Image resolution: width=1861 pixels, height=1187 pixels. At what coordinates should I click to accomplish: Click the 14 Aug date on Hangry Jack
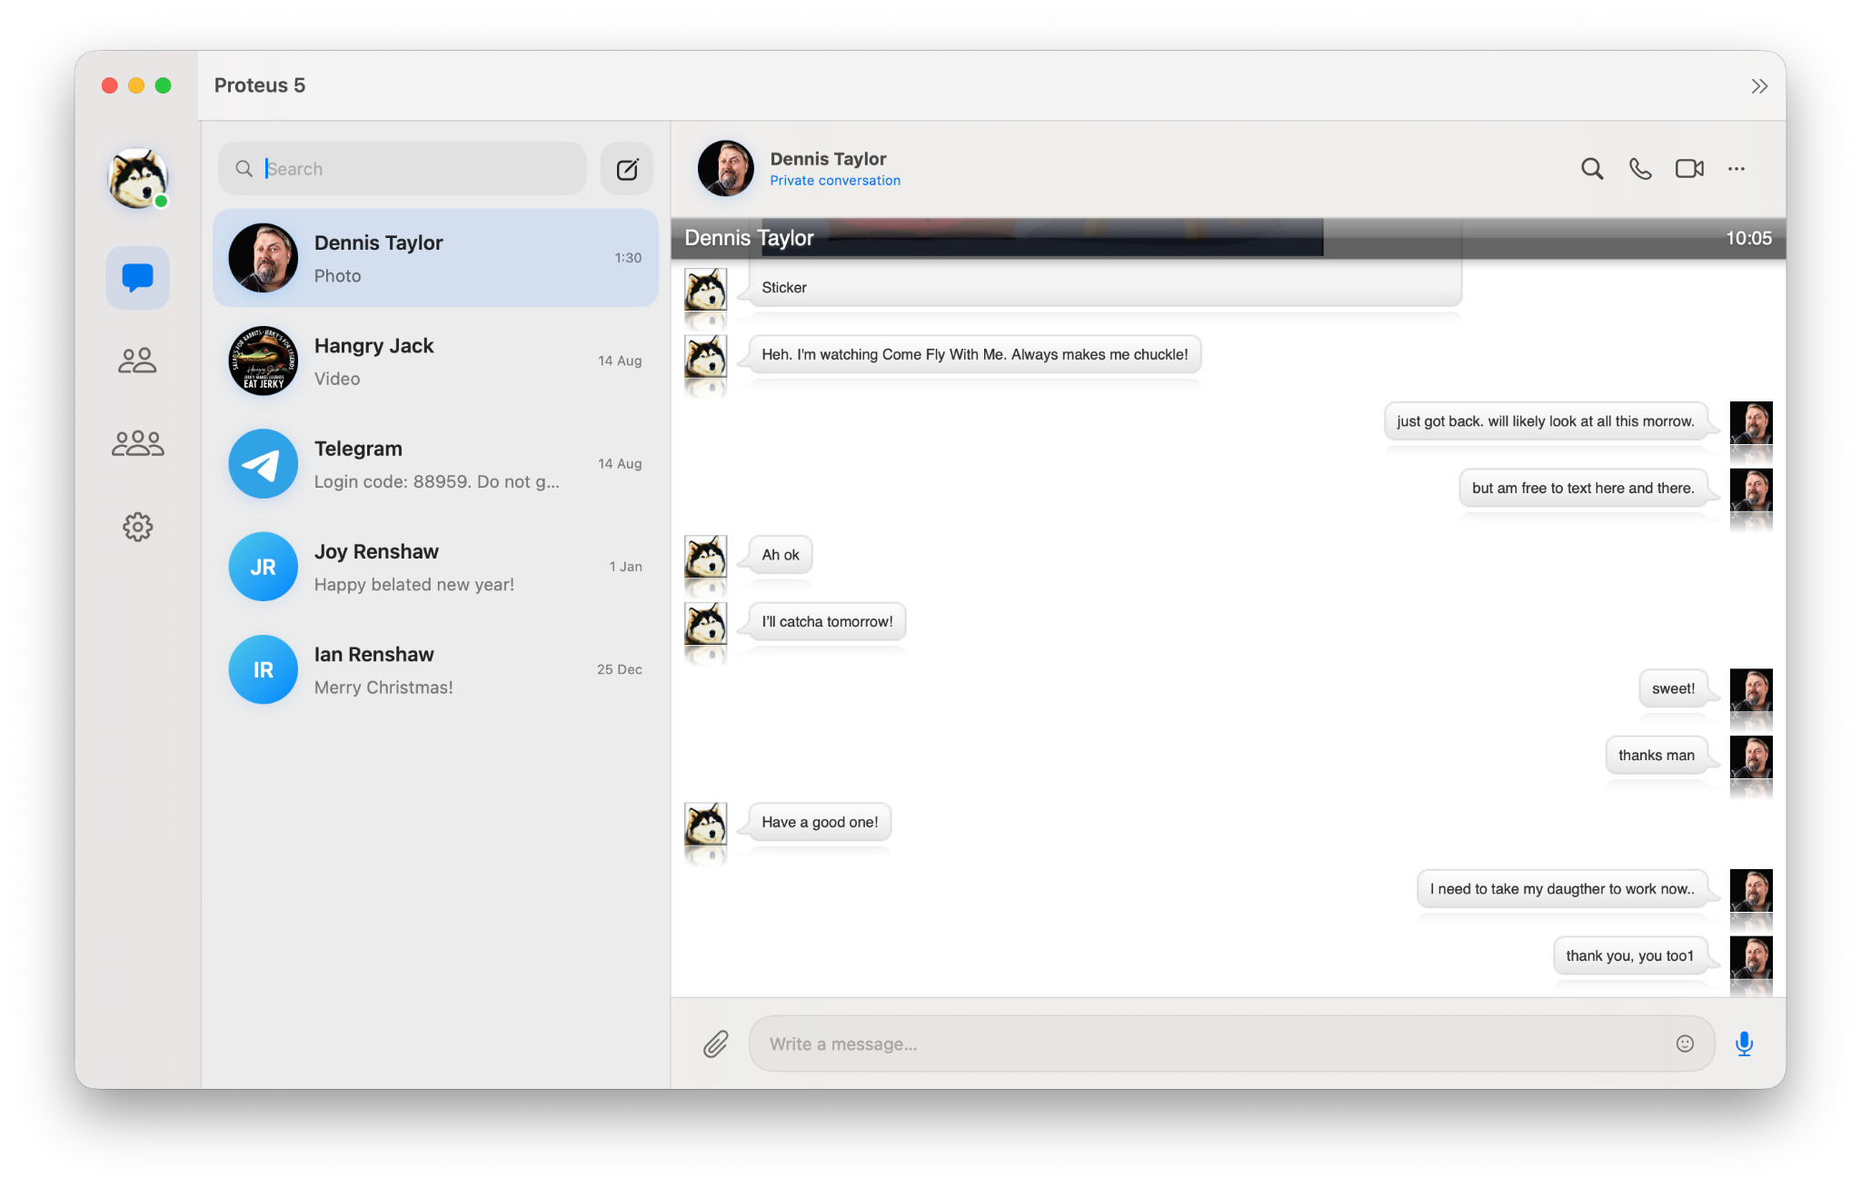tap(620, 361)
